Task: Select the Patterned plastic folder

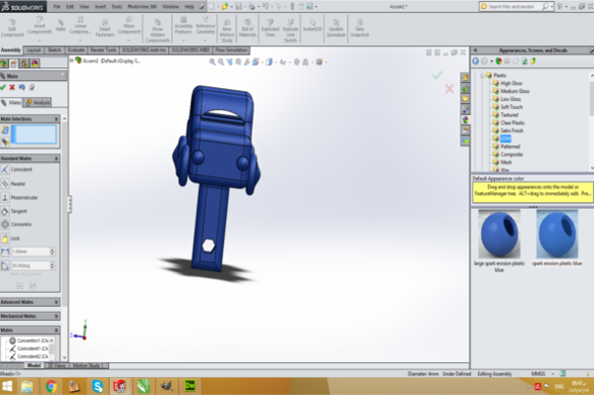Action: (x=510, y=147)
